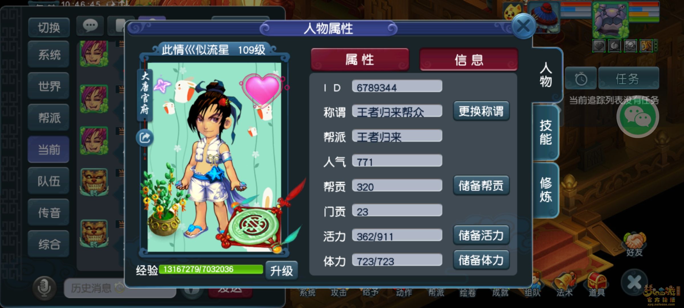
Task: Switch to the 信息 tab
Action: 469,59
